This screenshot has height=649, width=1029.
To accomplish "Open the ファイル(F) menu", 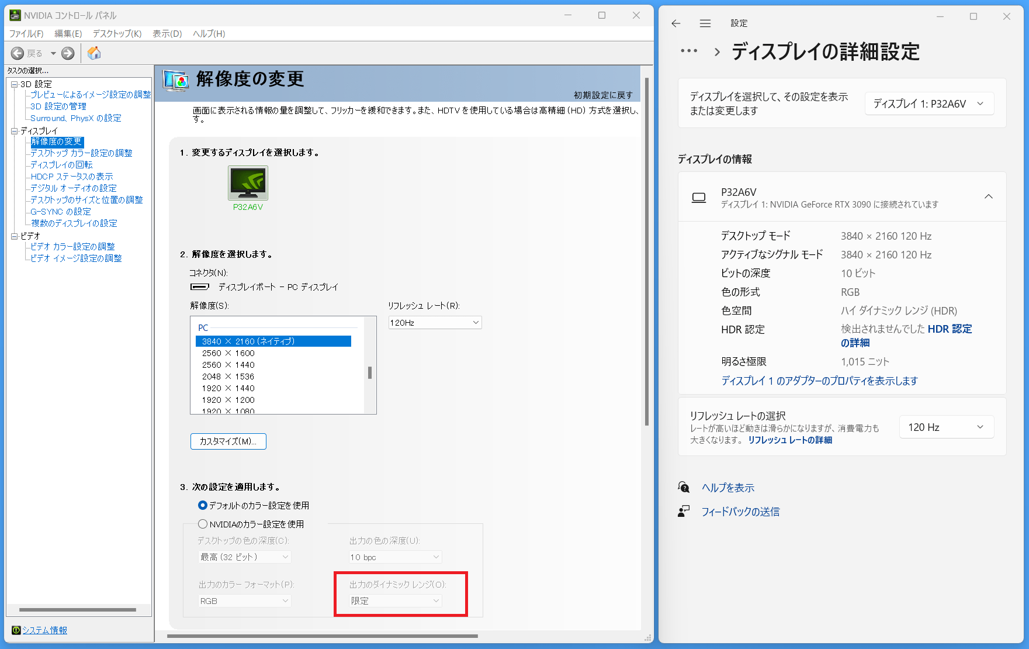I will click(26, 34).
